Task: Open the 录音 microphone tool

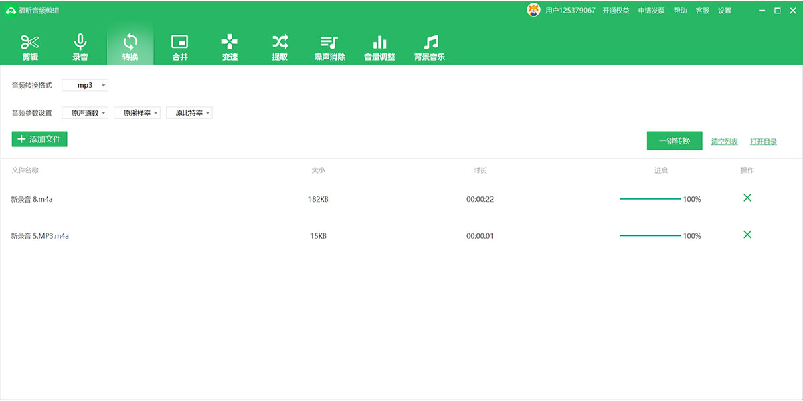Action: [x=80, y=47]
